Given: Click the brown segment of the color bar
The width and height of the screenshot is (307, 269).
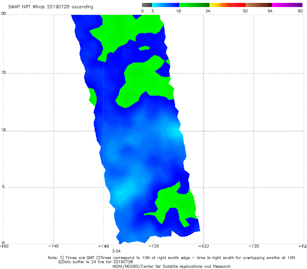Looking at the screenshot, I should [258, 5].
